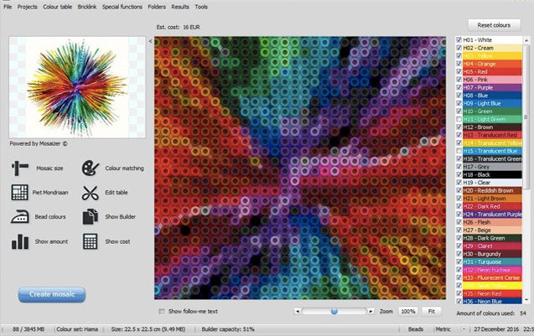
Task: Uncheck the H18 - Black colour checkbox
Action: point(459,174)
